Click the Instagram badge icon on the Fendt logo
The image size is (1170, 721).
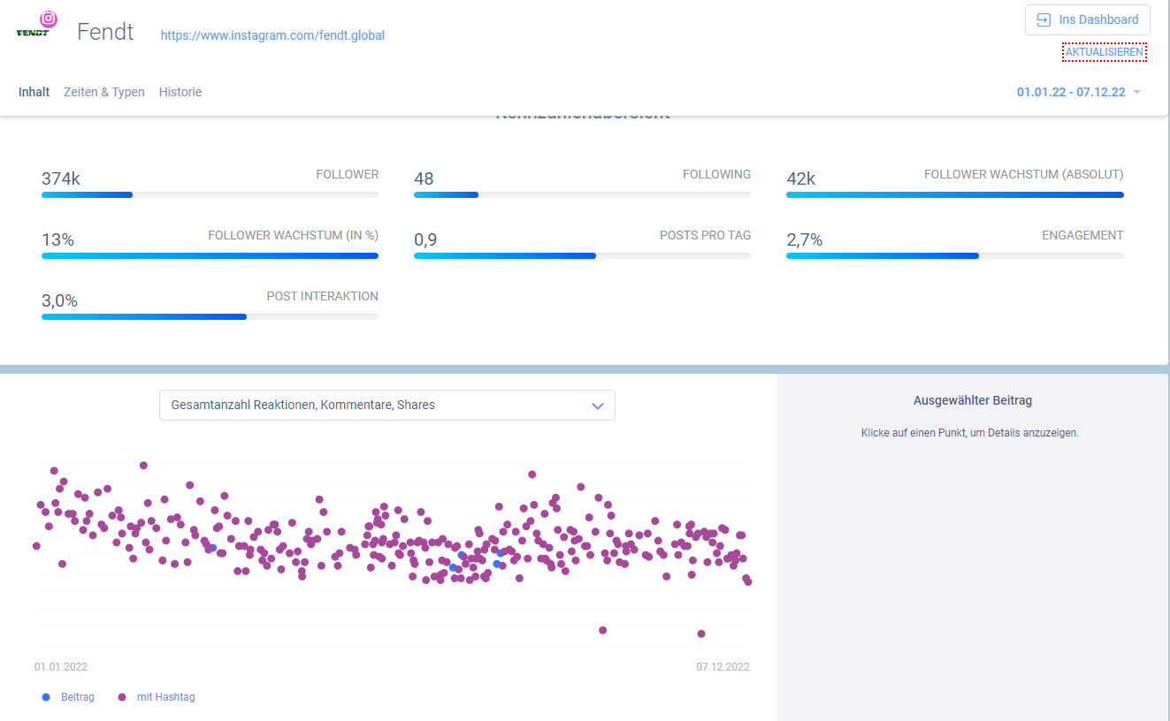(x=49, y=19)
